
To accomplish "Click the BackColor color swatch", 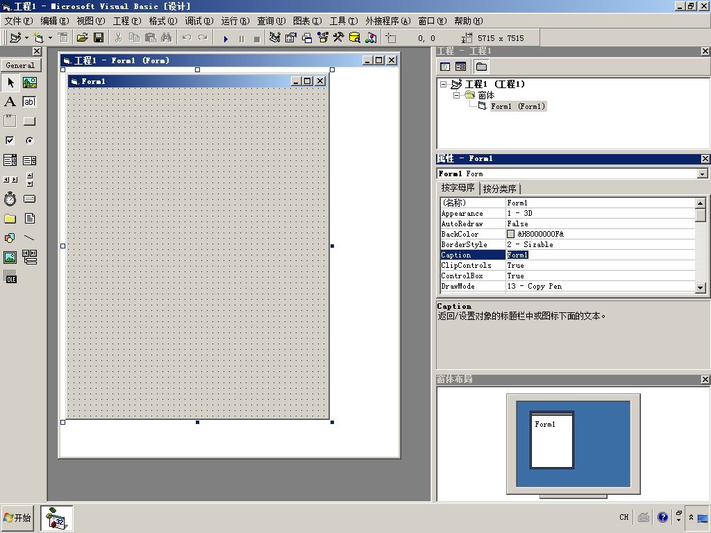I will coord(510,234).
